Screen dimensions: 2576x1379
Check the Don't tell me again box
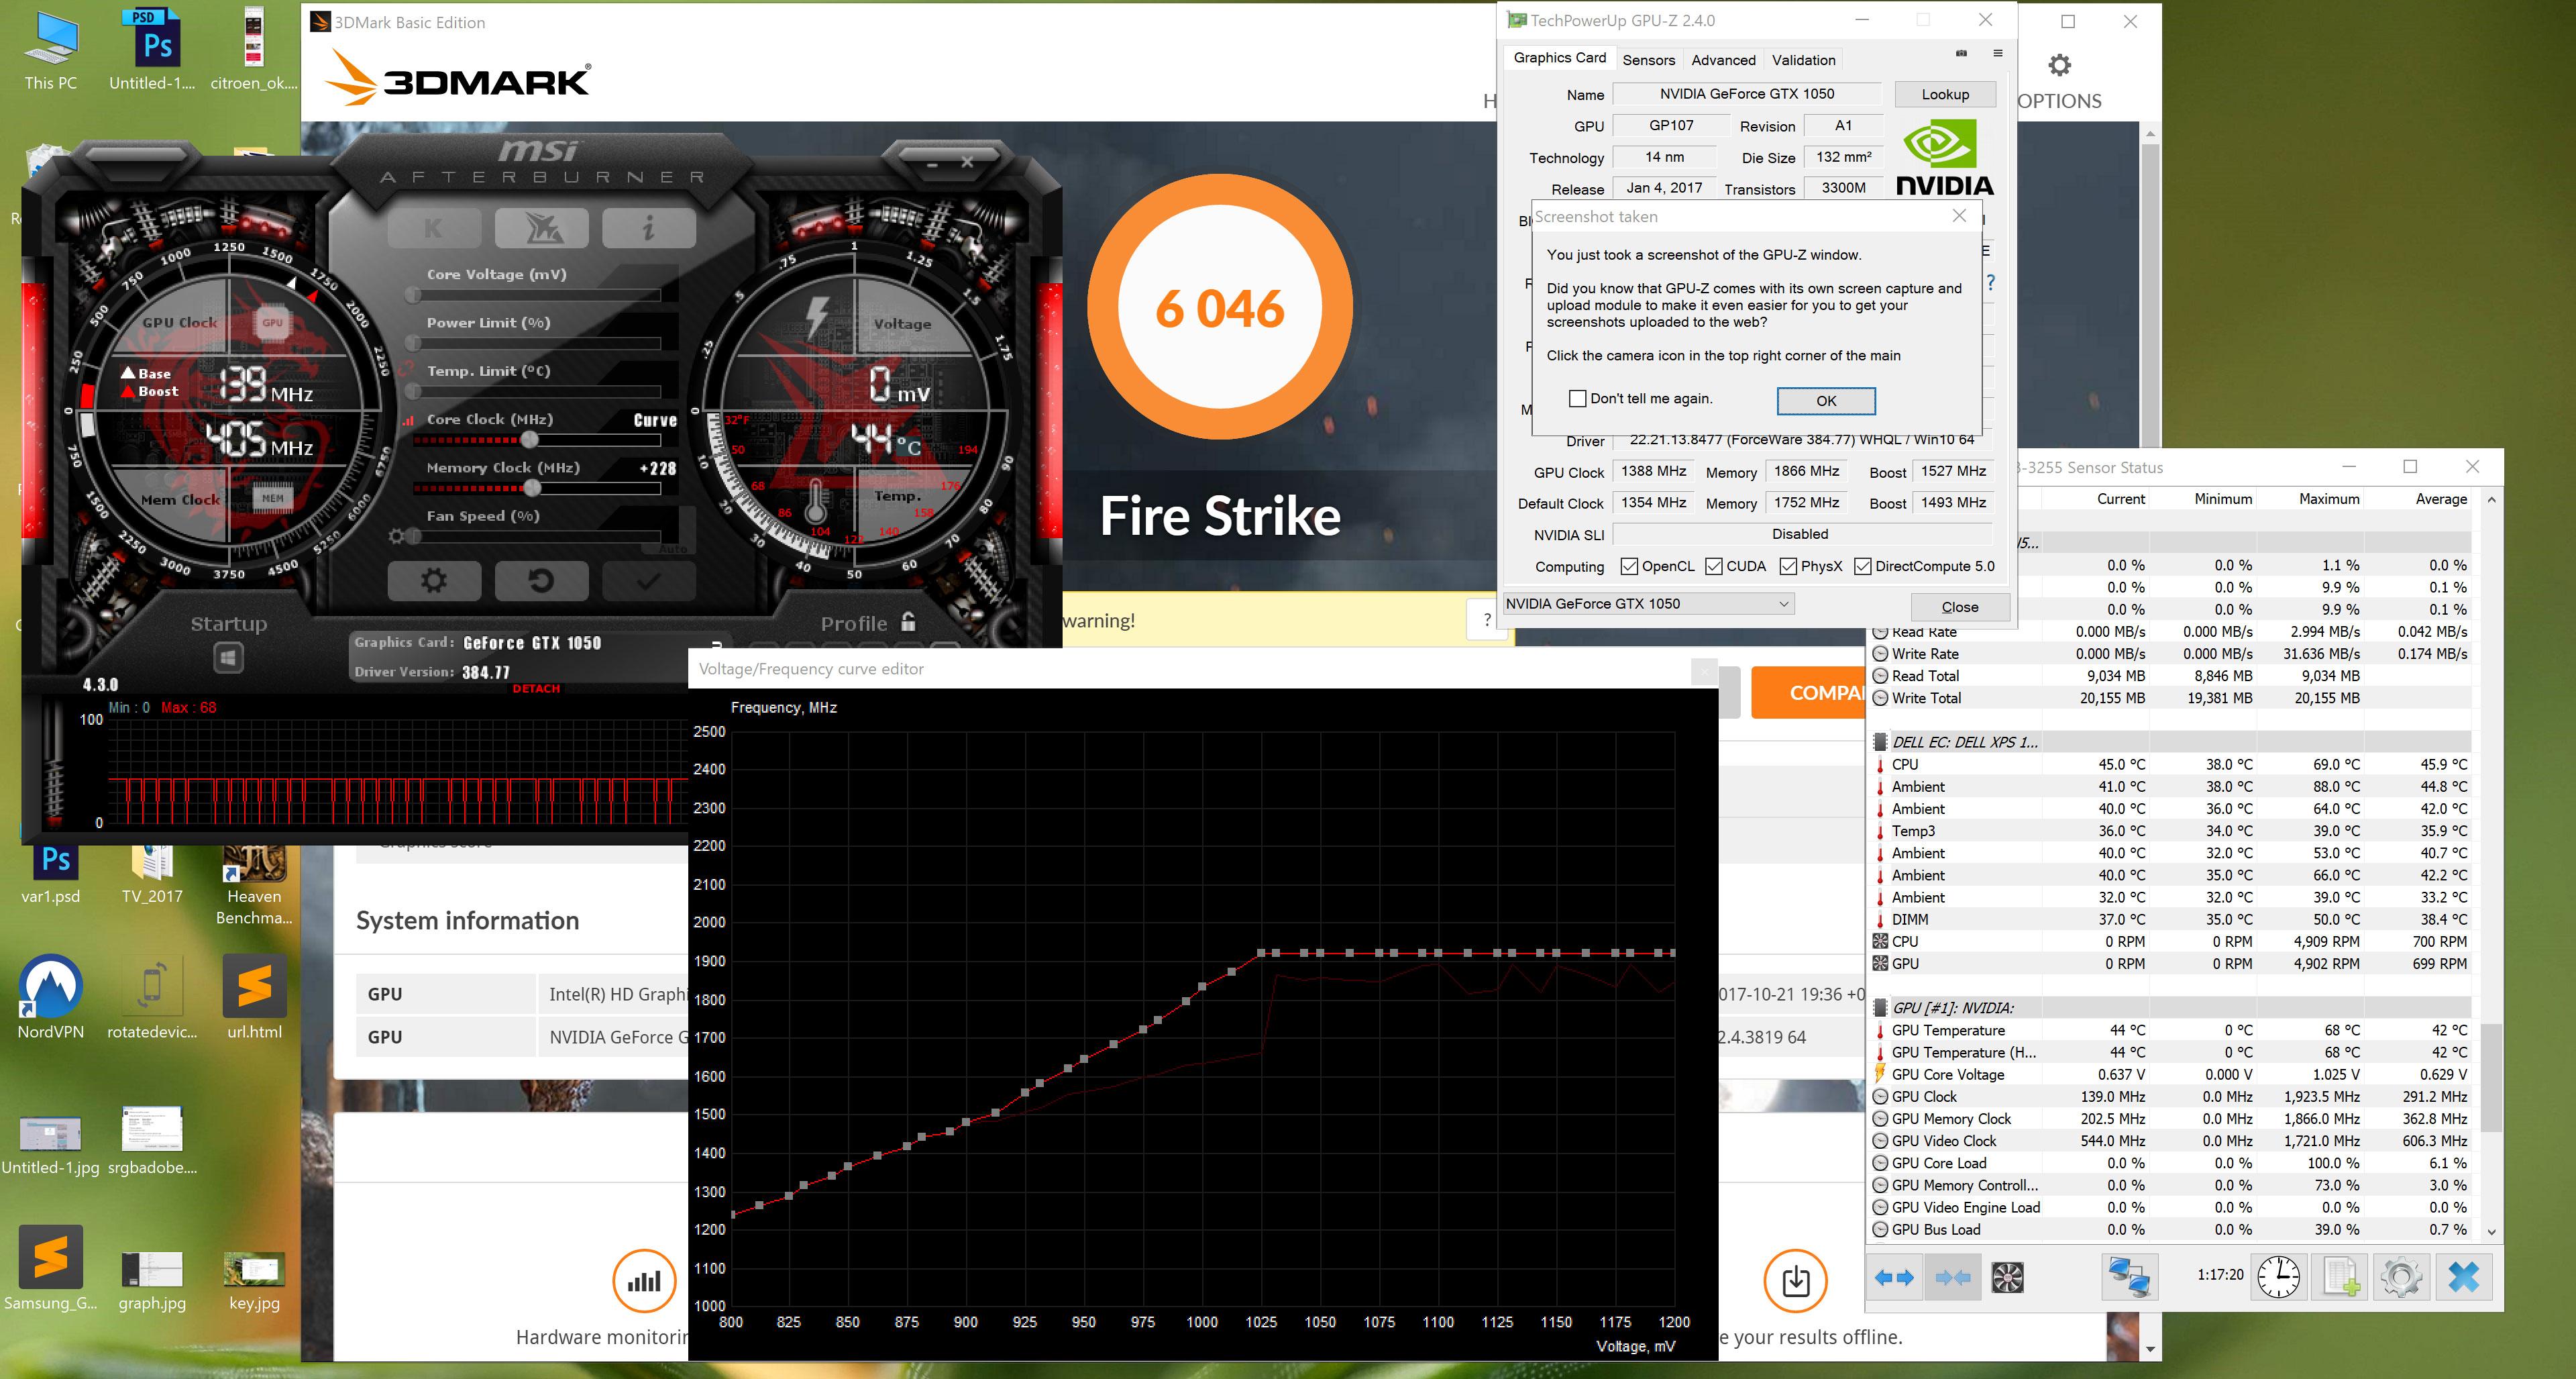[1578, 399]
